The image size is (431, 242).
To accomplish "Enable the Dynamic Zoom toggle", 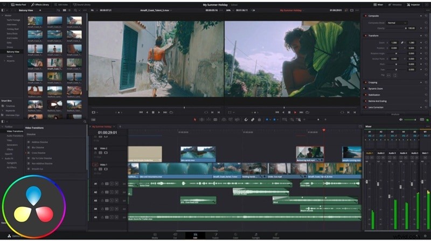I will [x=365, y=89].
